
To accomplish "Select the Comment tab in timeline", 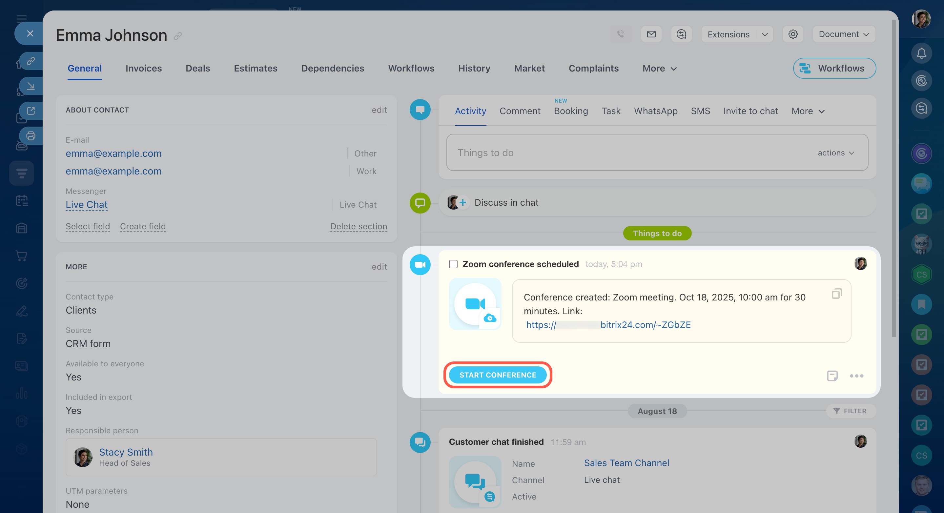I will click(520, 111).
